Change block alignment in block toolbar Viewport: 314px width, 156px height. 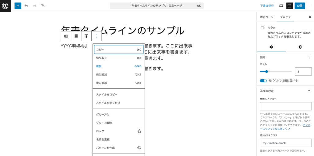tap(76, 36)
